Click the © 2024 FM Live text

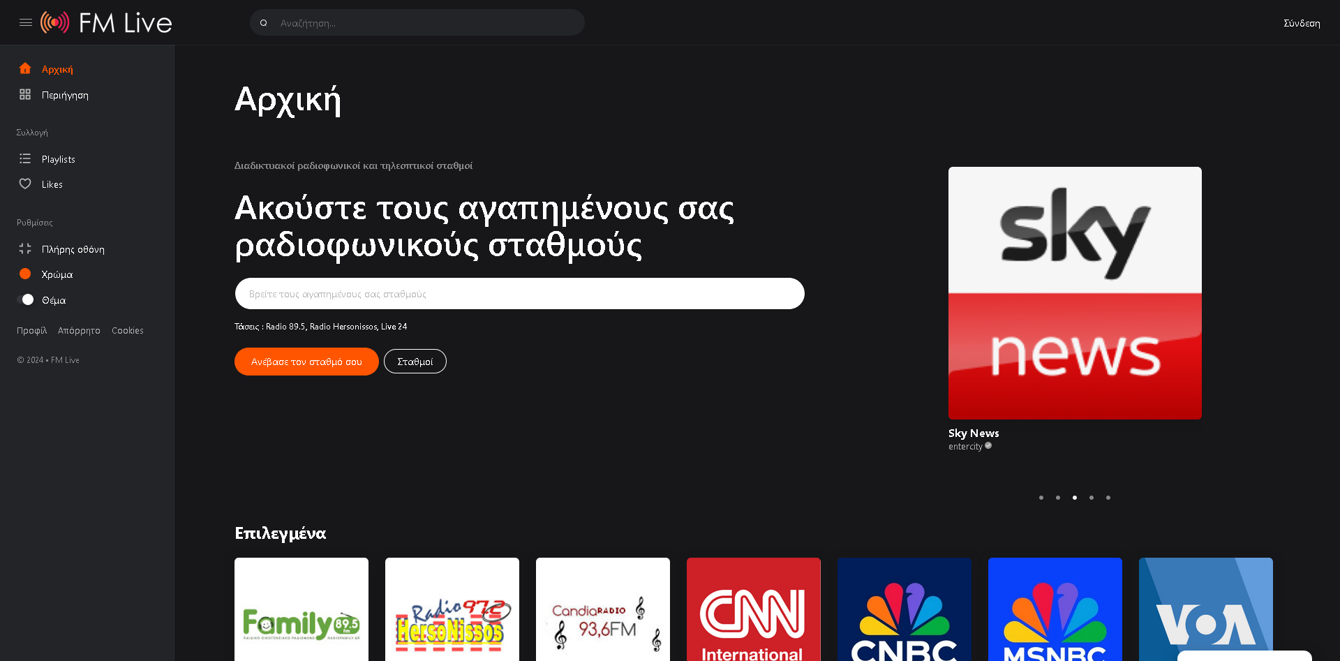(x=48, y=360)
